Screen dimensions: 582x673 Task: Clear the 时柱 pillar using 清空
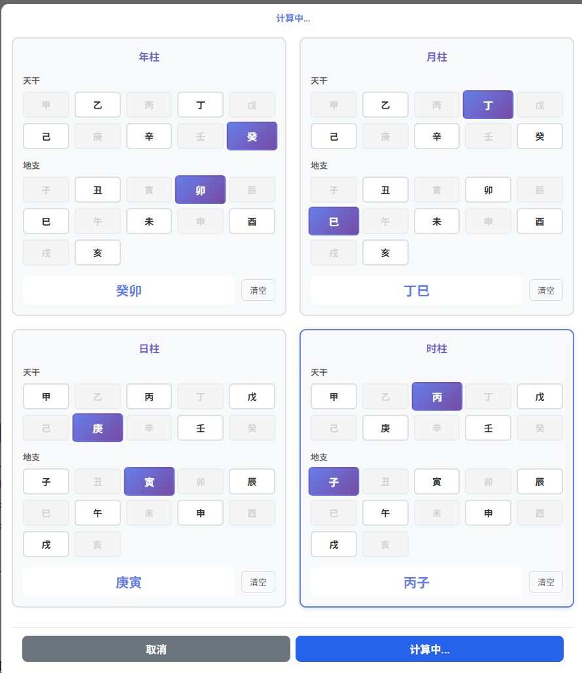545,582
